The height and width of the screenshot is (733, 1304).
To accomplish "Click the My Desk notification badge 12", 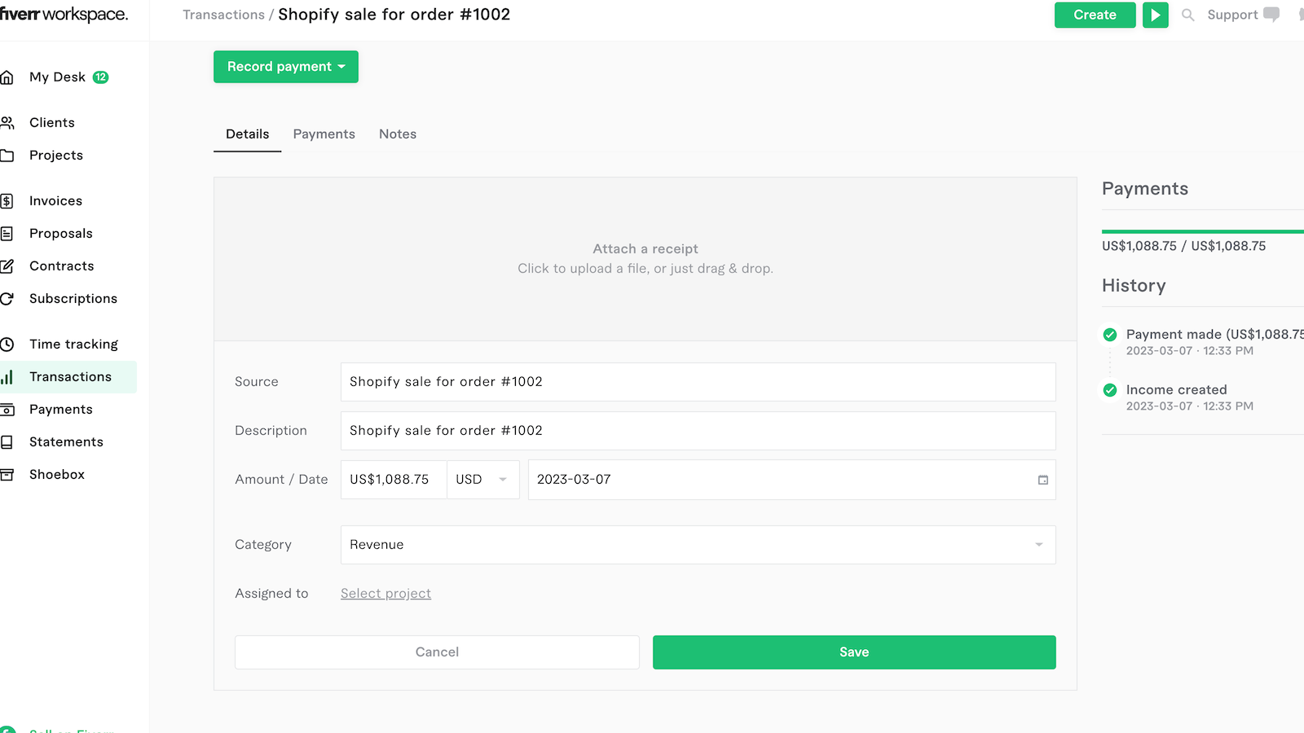I will coord(100,77).
